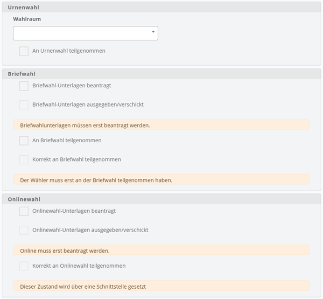Toggle Korrekt an Briefwahl teilgenommen checkbox

pos(24,159)
